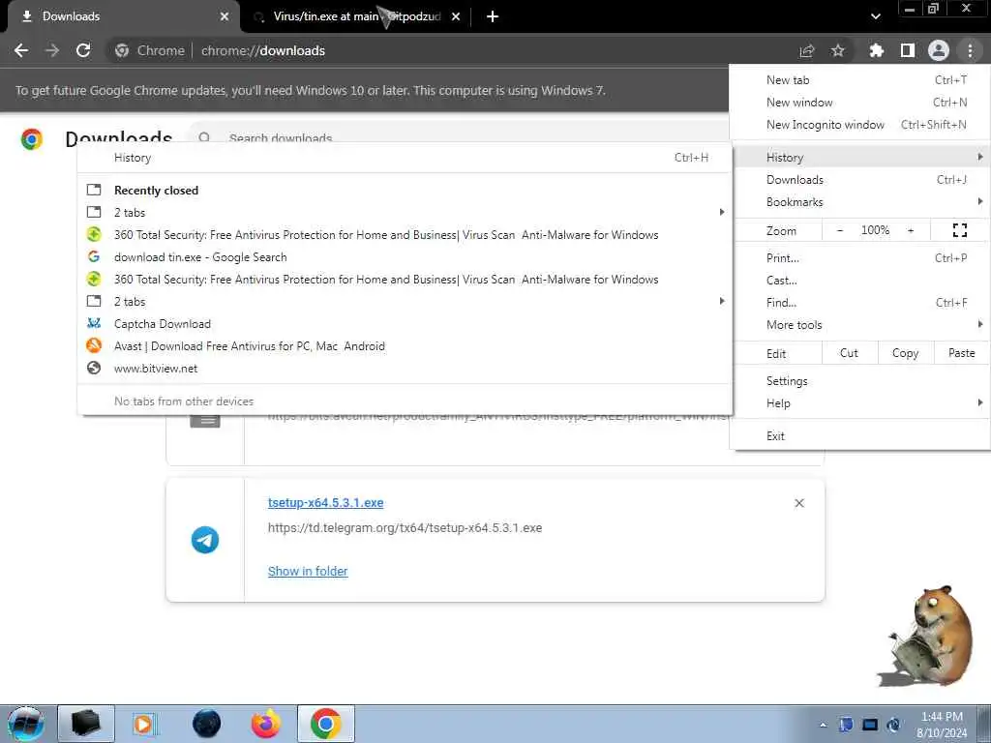Reload the page with the refresh icon
This screenshot has width=991, height=743.
(x=83, y=50)
